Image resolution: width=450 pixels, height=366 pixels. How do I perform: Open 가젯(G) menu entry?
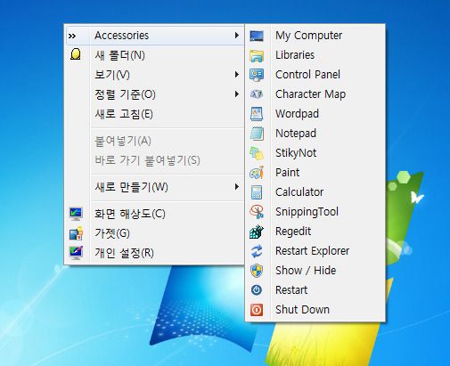pos(154,233)
